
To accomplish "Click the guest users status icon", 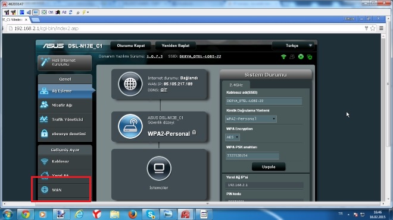I will [292, 57].
